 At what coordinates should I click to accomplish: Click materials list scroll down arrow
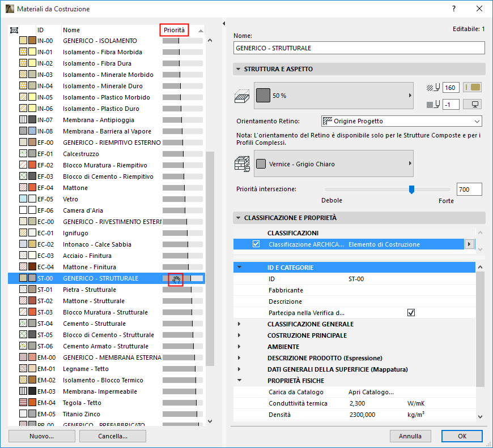pos(210,421)
